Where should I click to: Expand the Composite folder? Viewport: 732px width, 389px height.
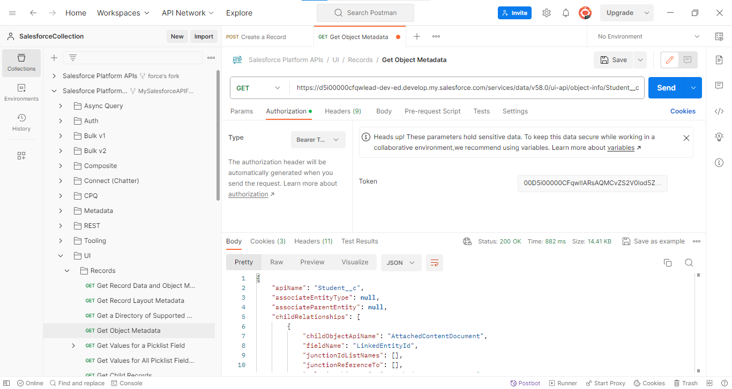[61, 166]
